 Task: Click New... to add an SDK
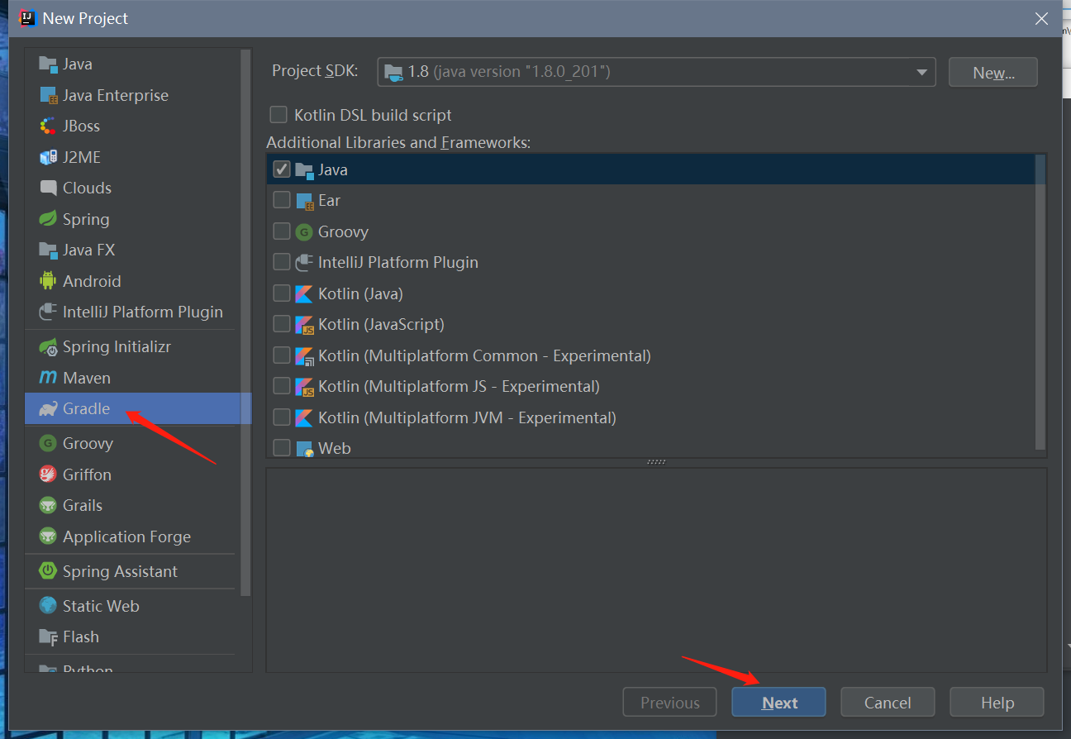tap(993, 72)
